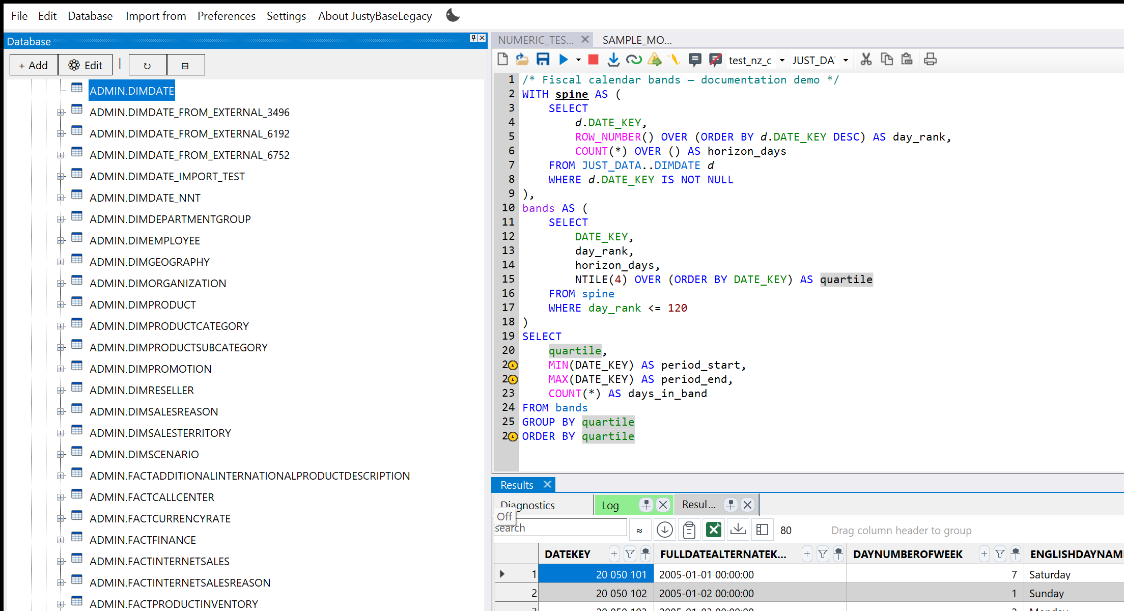Collapse all database tree nodes
Screen dimensions: 1124x611
(x=186, y=65)
